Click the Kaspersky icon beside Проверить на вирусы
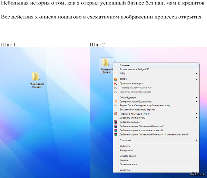Viewport: 207px width, 178px height. coord(116,83)
